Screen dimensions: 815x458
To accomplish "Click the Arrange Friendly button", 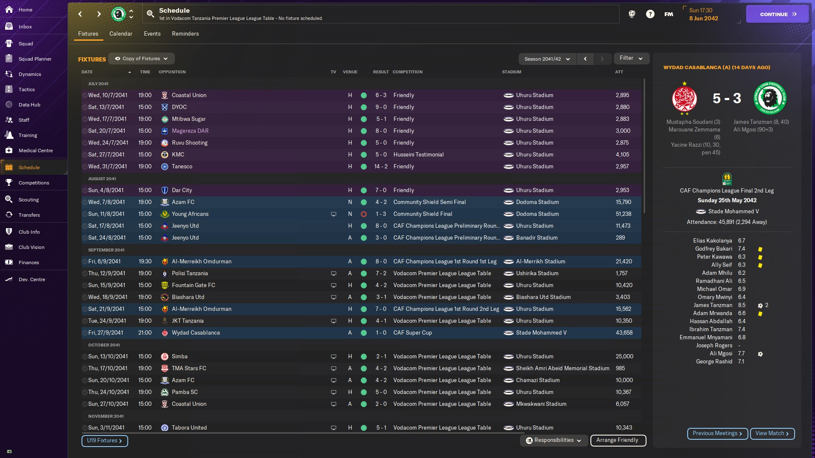I will (x=617, y=440).
